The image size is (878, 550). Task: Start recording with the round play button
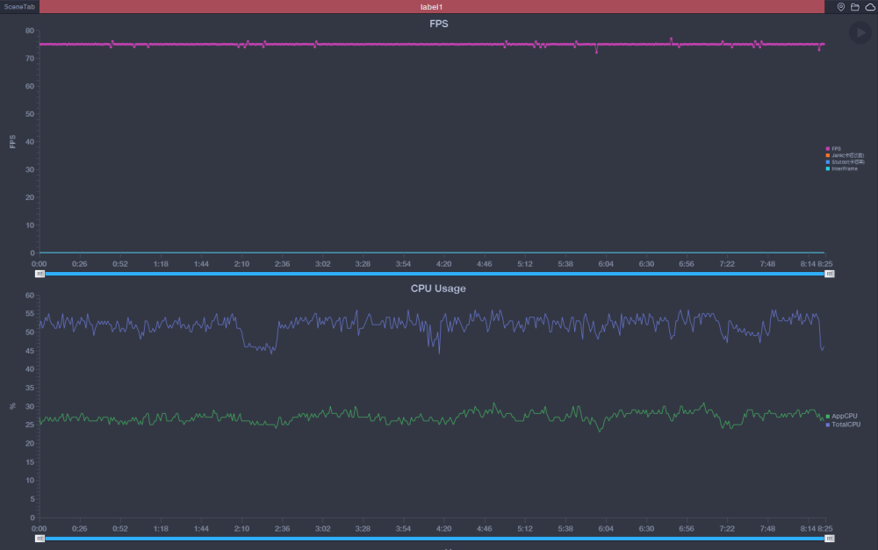[x=860, y=32]
